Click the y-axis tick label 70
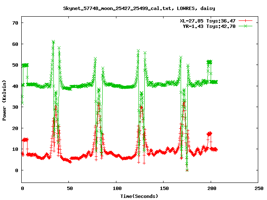The height and width of the screenshot is (200, 267). 15,23
